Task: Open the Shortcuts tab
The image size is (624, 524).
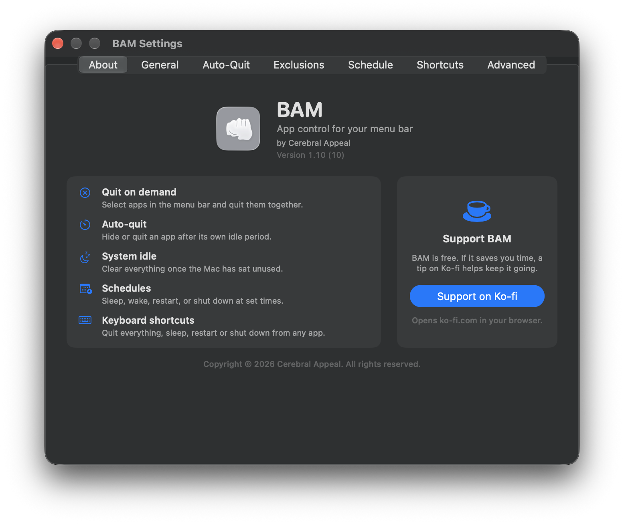Action: pyautogui.click(x=440, y=65)
